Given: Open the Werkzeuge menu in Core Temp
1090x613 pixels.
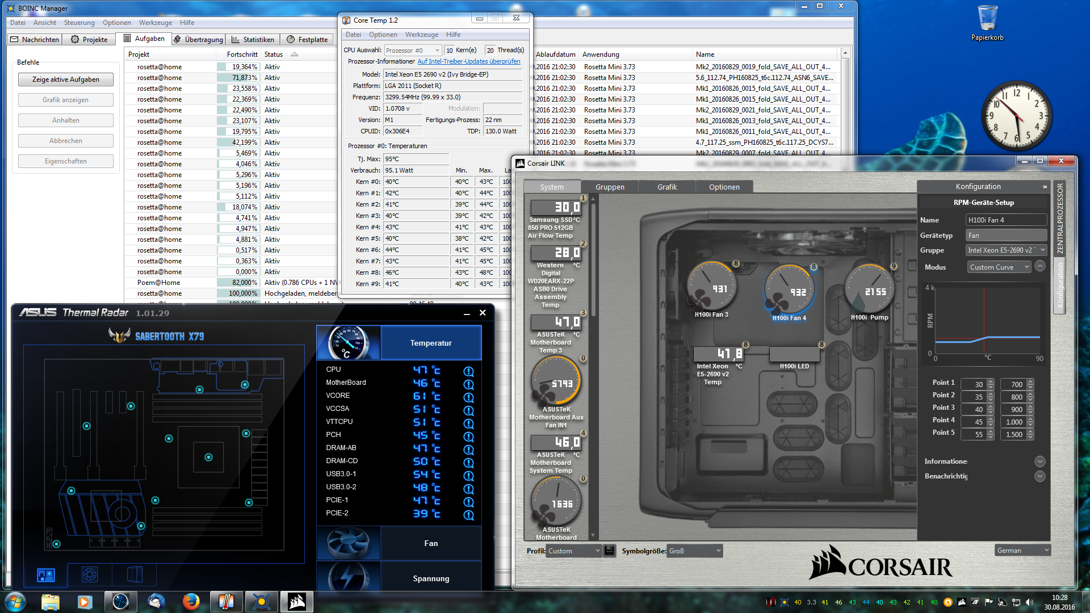Looking at the screenshot, I should pyautogui.click(x=422, y=35).
